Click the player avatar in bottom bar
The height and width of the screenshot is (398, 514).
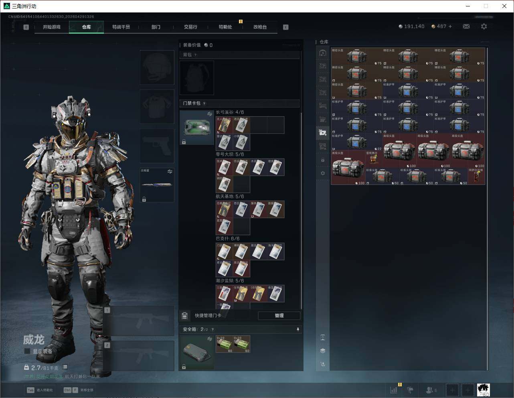[484, 390]
